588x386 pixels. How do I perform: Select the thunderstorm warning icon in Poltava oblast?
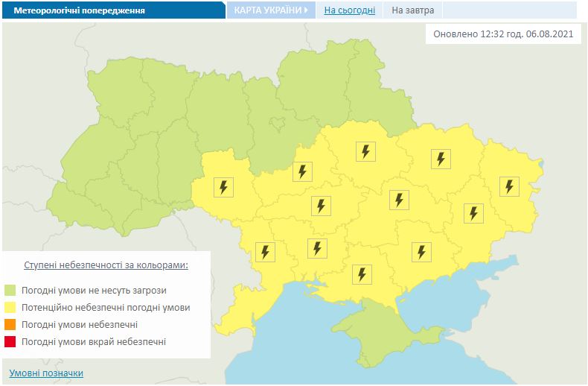click(365, 151)
